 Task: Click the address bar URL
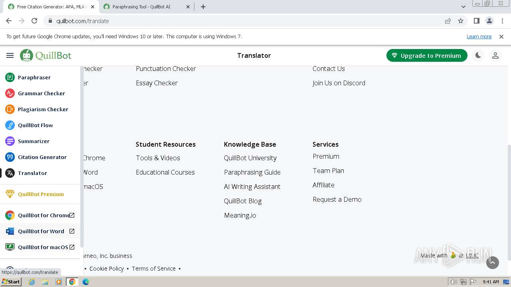pyautogui.click(x=83, y=21)
